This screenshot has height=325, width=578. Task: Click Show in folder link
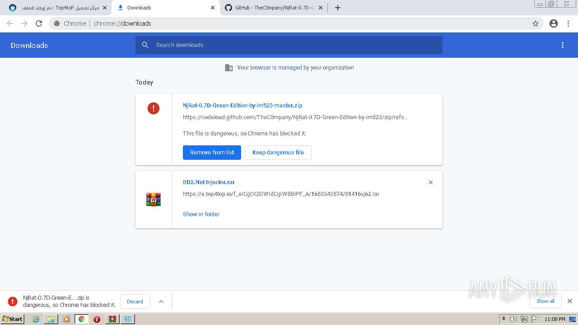tap(201, 214)
